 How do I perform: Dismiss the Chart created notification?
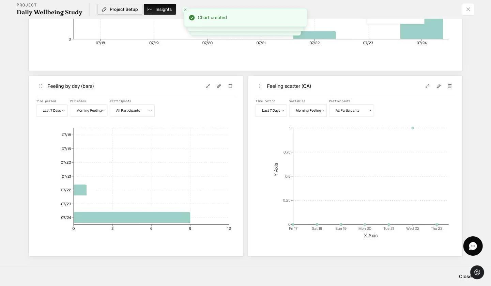[185, 10]
